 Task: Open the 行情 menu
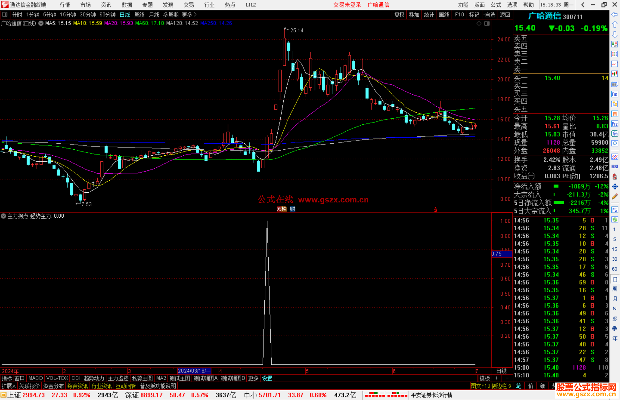tap(65, 5)
